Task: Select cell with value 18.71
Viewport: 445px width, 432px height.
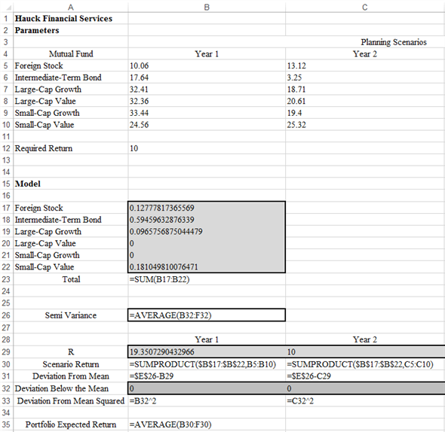Action: coord(365,90)
